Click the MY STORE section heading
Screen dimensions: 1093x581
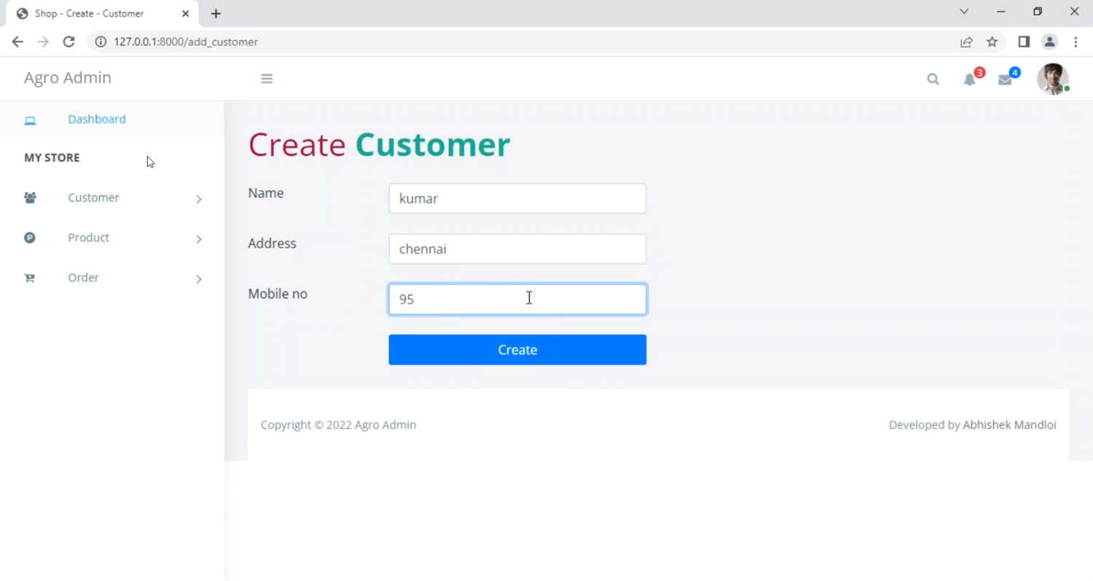[52, 157]
